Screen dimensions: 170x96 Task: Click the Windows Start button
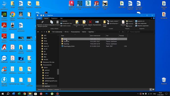3,94
